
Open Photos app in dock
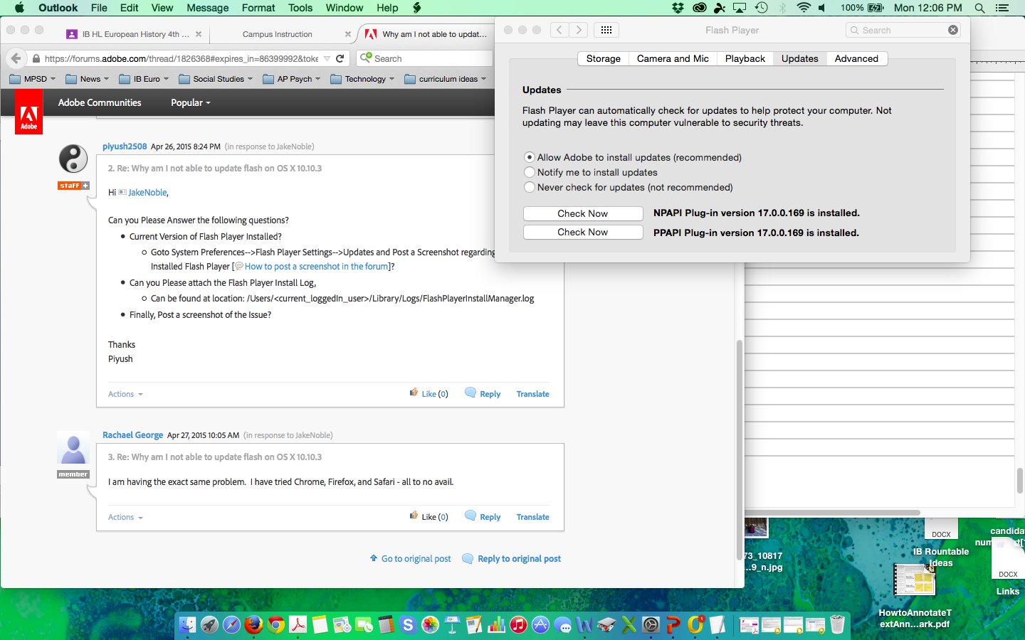430,624
